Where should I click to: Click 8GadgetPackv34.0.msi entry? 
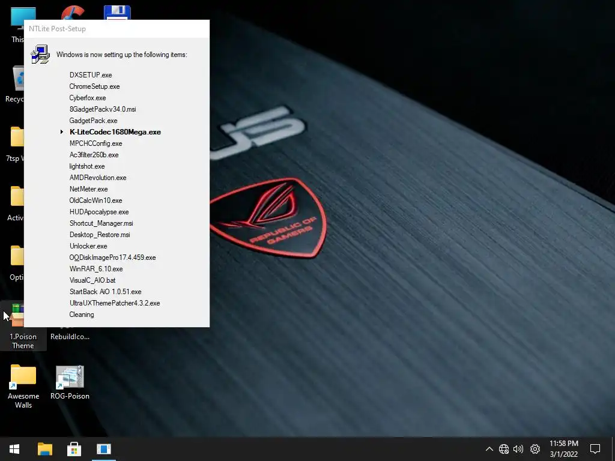coord(103,109)
